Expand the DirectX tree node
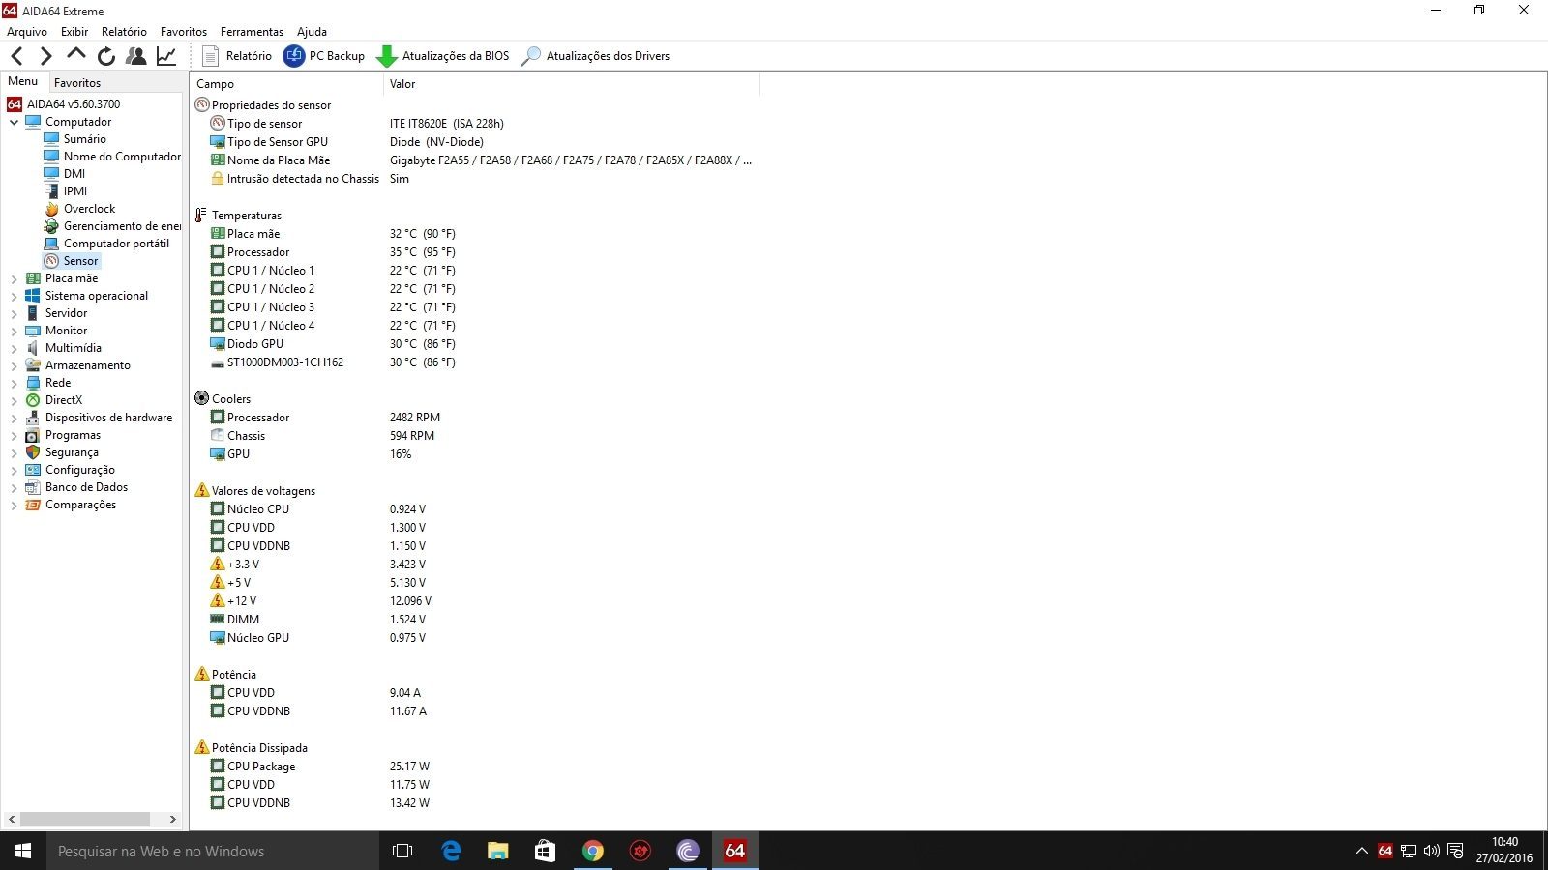Screen dimensions: 1548x870 pyautogui.click(x=14, y=400)
